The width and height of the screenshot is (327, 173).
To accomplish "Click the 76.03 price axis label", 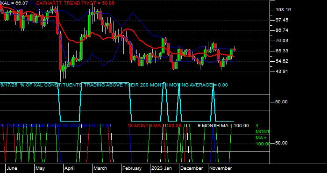I will coord(282,41).
